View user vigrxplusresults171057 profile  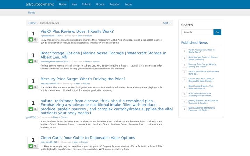click(x=51, y=36)
